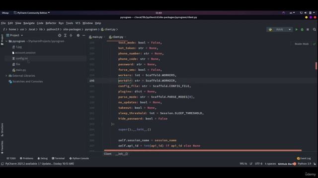Viewport: 318px width, 178px height.
Task: Open the View menu
Action: pos(18,23)
